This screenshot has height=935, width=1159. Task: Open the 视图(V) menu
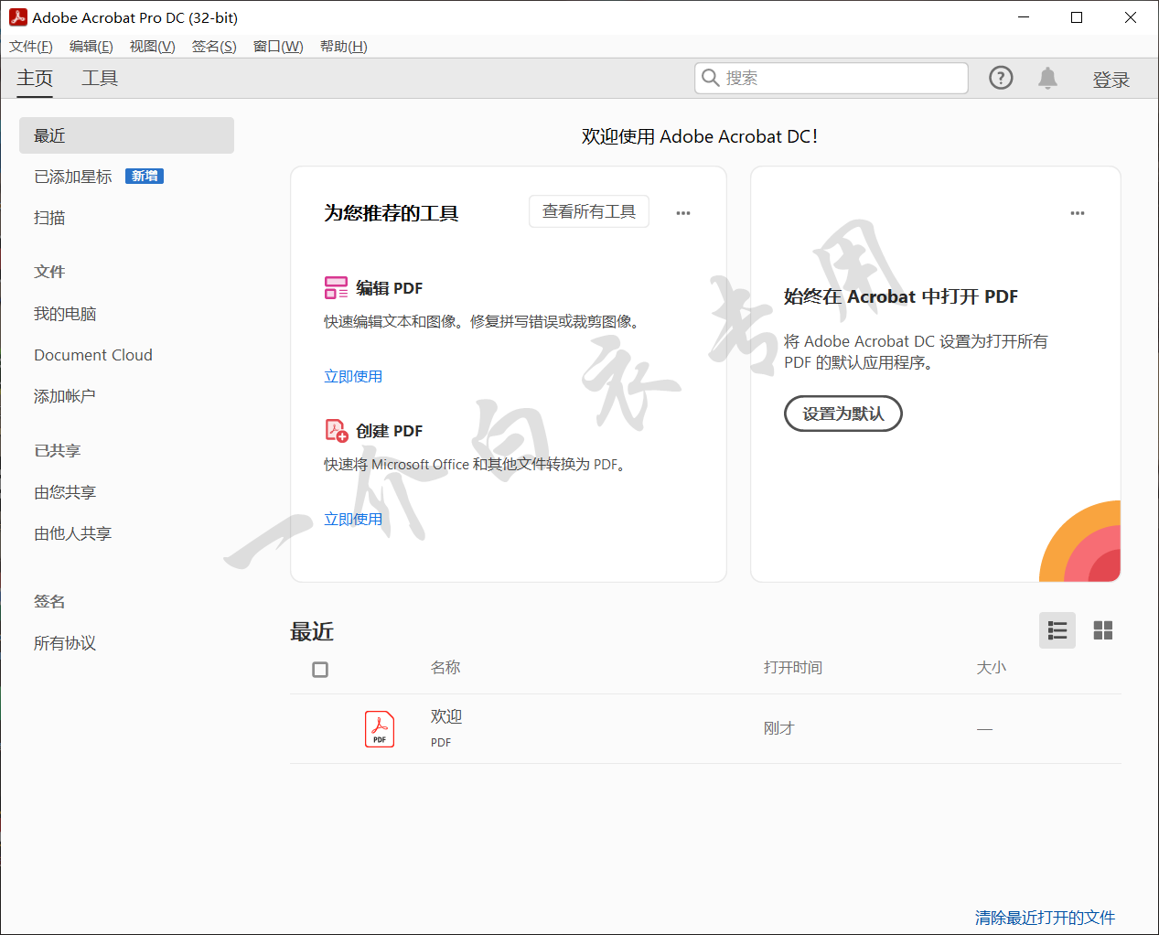(152, 47)
